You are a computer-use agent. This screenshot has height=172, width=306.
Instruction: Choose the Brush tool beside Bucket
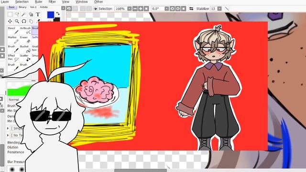point(13,49)
